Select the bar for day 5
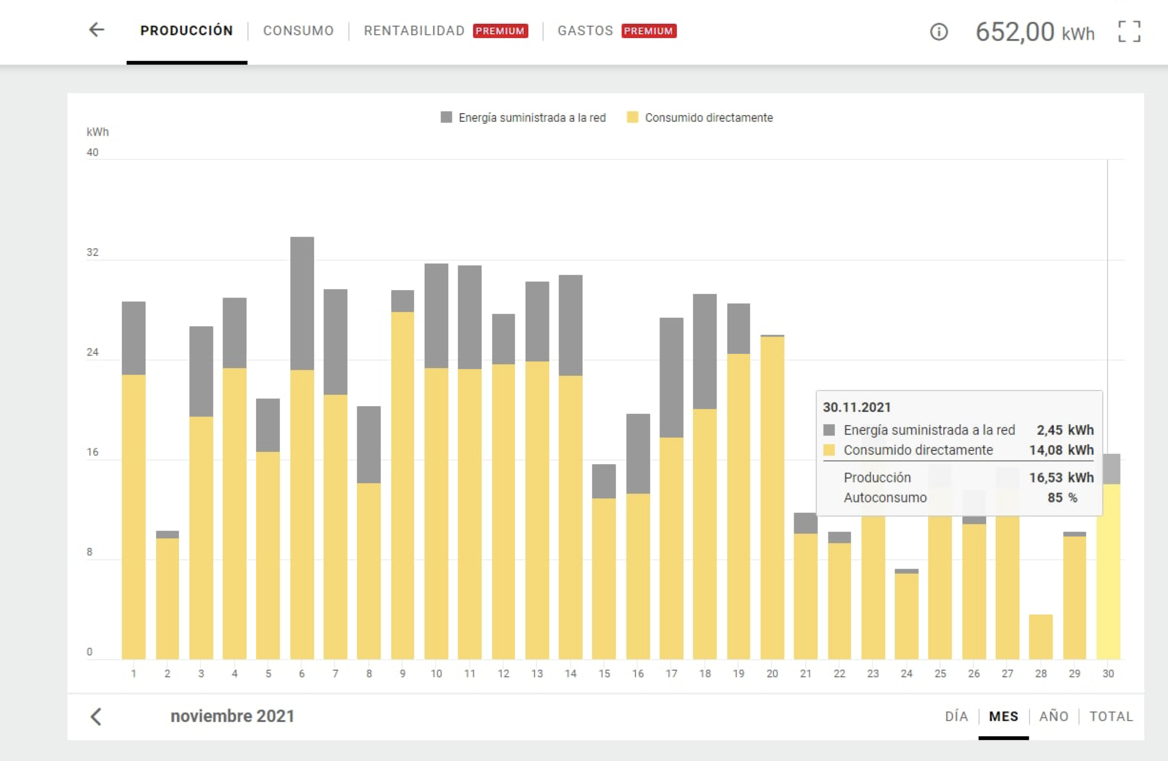The width and height of the screenshot is (1168, 761). point(268,528)
